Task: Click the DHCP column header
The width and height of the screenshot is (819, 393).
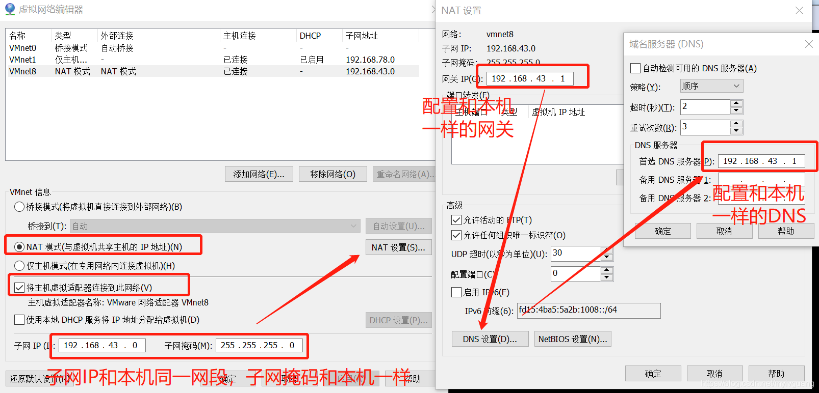Action: [x=319, y=36]
